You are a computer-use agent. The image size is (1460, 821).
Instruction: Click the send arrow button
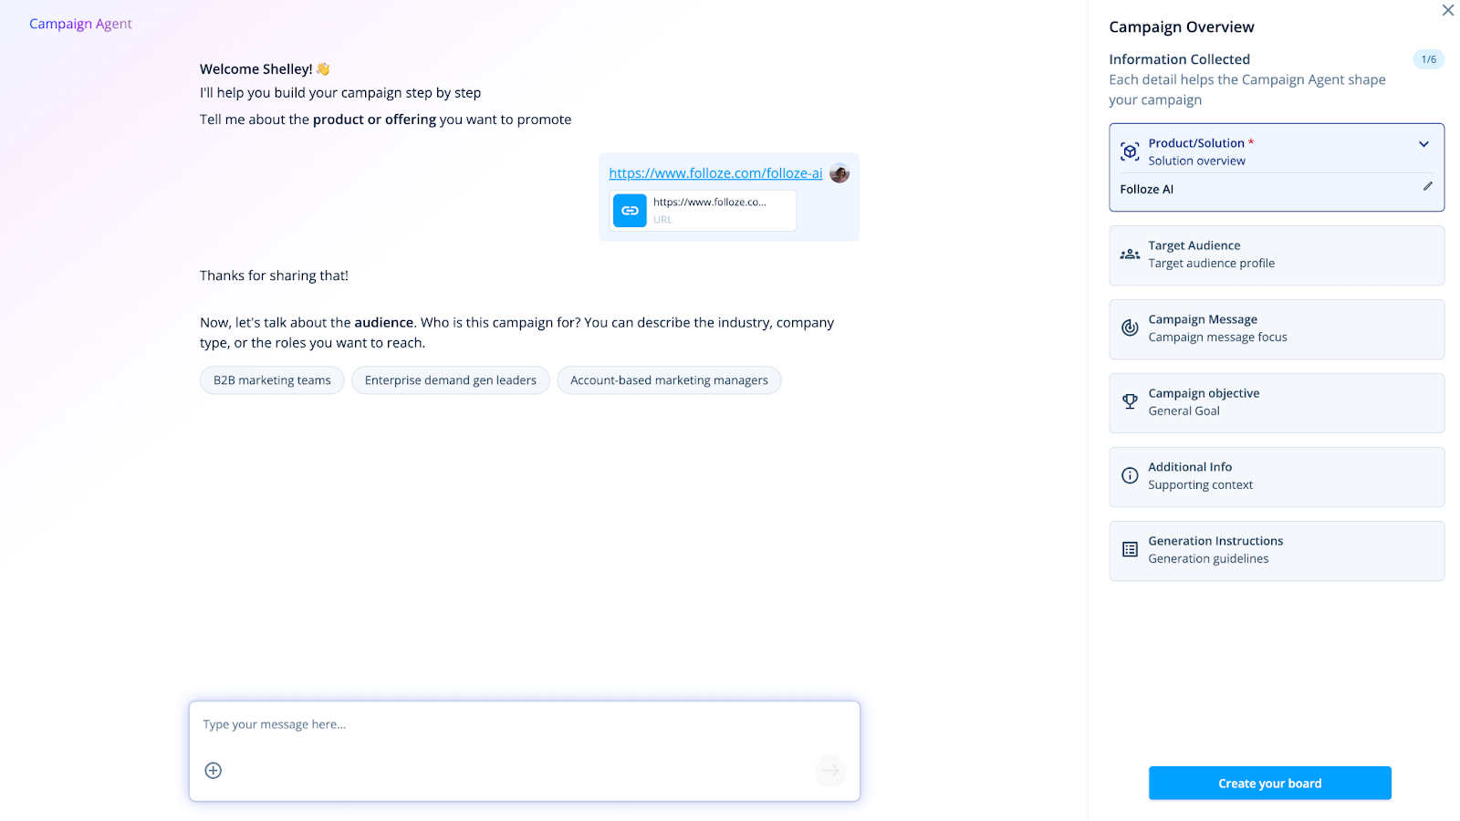coord(830,771)
